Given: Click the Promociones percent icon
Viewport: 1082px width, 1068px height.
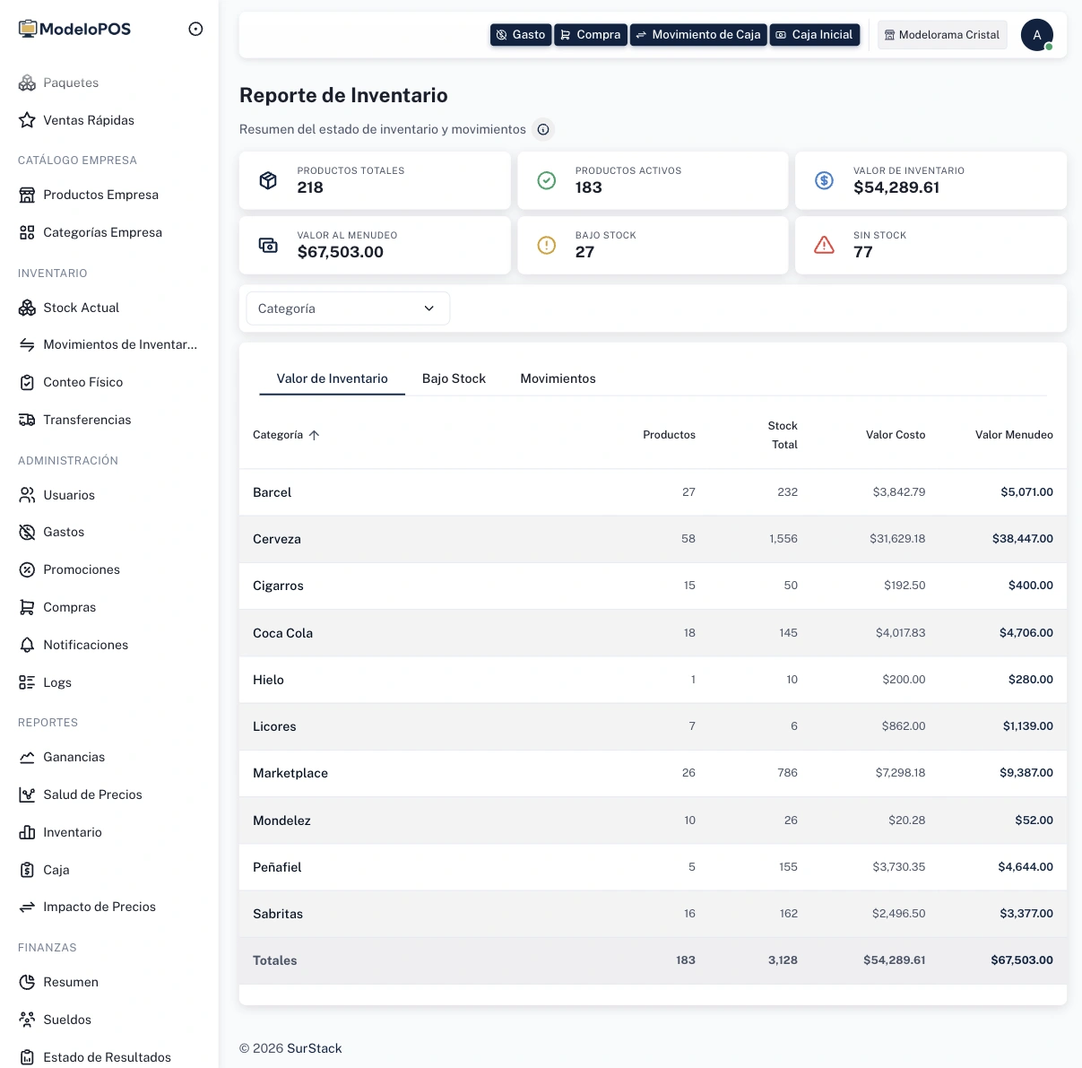Looking at the screenshot, I should [27, 569].
